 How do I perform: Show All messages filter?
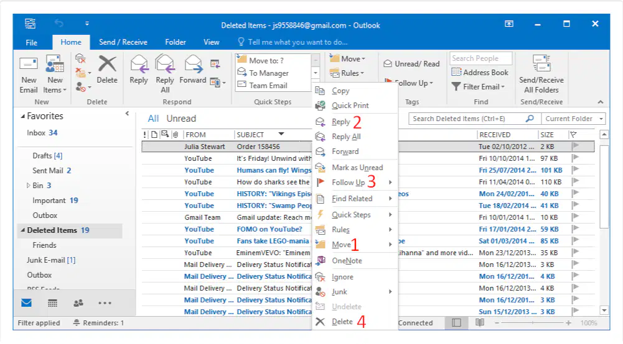(153, 119)
